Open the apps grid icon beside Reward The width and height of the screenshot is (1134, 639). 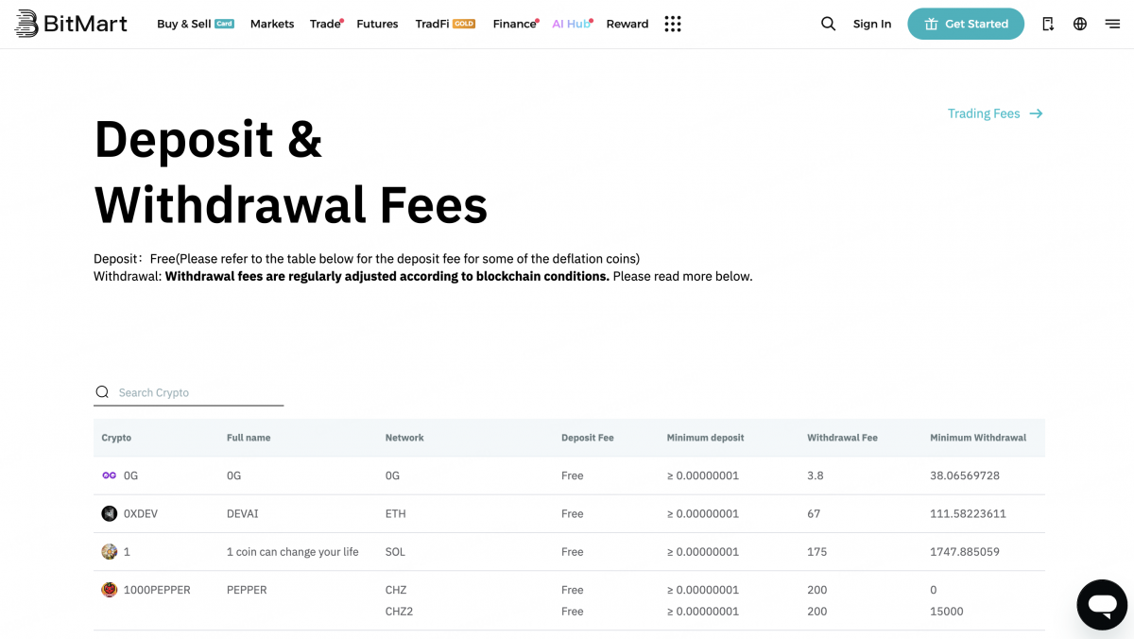point(673,24)
